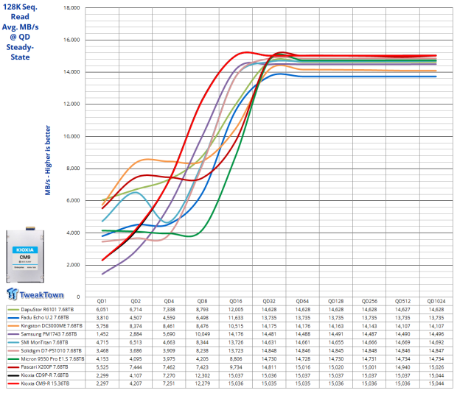Click the purple Samsung PM1743 legend line swatch
This screenshot has width=457, height=418.
pos(13,334)
